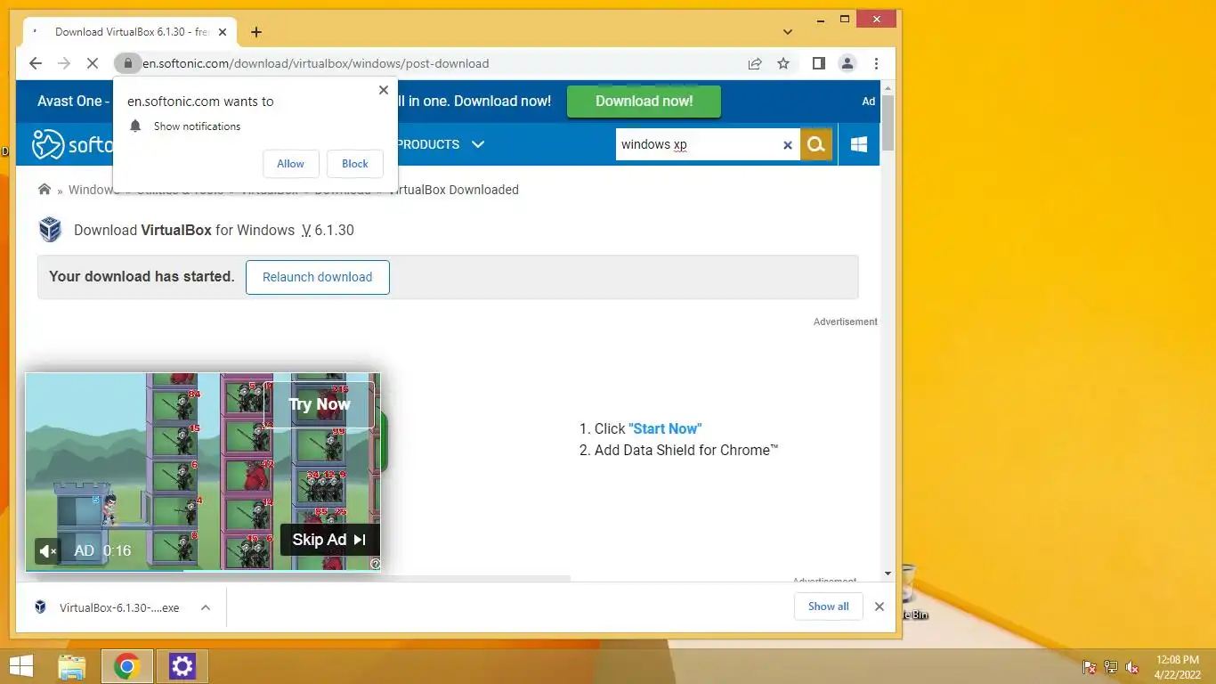Screen dimensions: 1216x684
Task: Open the Chrome profile avatar
Action: (847, 63)
